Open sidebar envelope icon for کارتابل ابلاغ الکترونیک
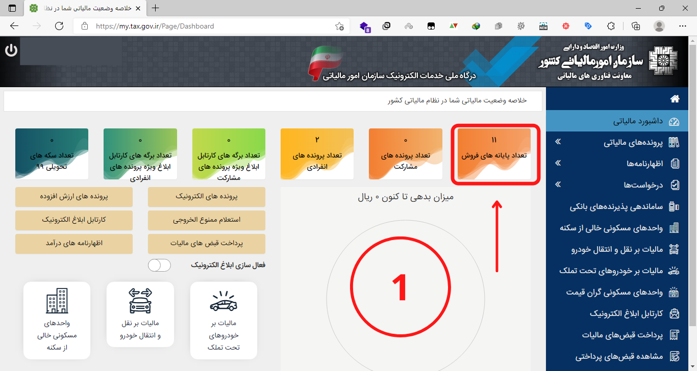This screenshot has height=371, width=697. (x=675, y=313)
